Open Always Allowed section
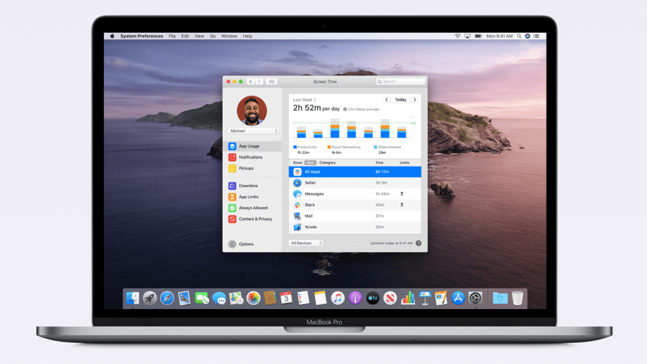Image resolution: width=647 pixels, height=364 pixels. (253, 208)
